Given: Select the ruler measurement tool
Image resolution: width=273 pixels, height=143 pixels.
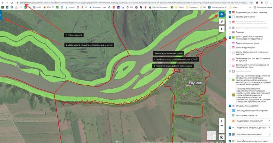Looking at the screenshot, I should (222, 22).
